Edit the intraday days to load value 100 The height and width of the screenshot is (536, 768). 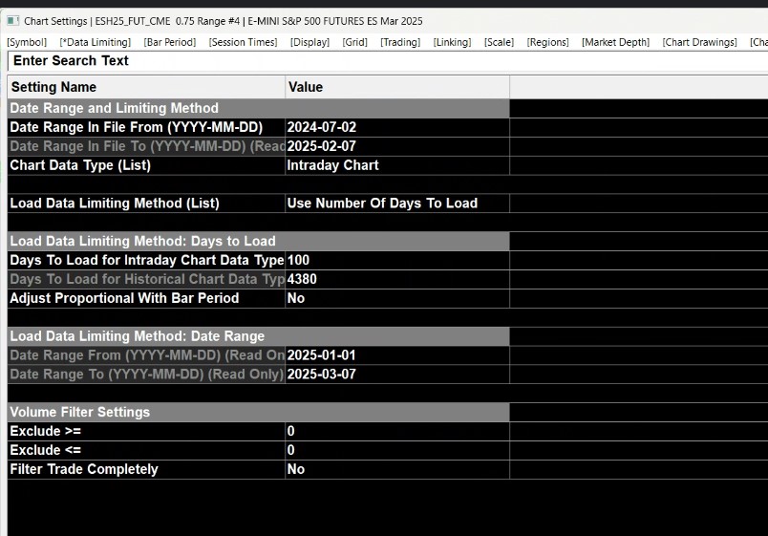tap(397, 261)
